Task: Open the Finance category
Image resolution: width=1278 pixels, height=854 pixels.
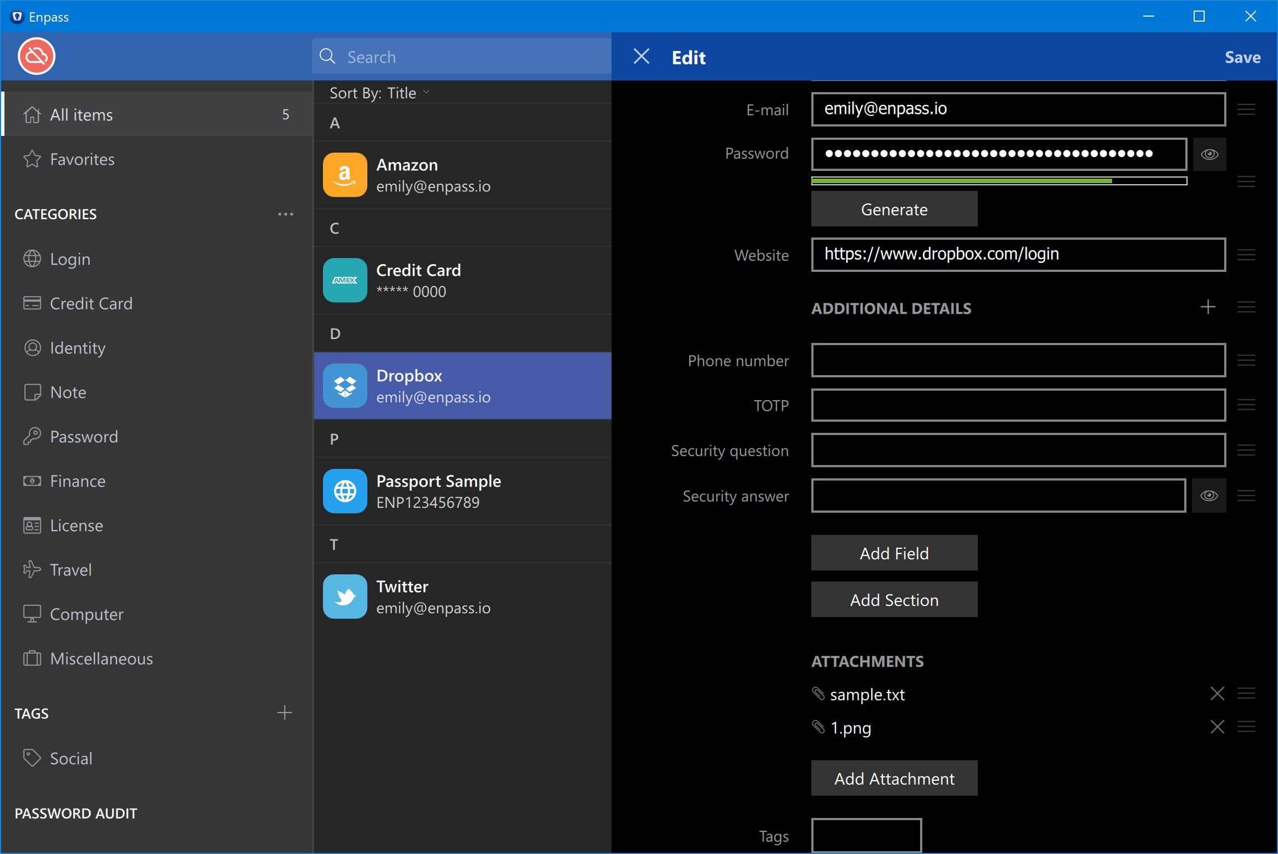Action: [x=158, y=481]
